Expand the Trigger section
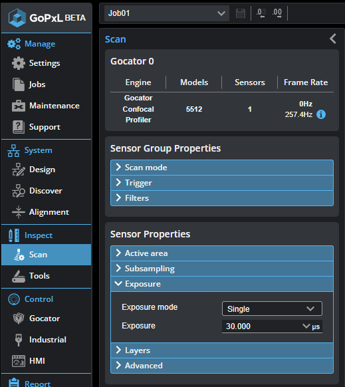 (x=222, y=183)
